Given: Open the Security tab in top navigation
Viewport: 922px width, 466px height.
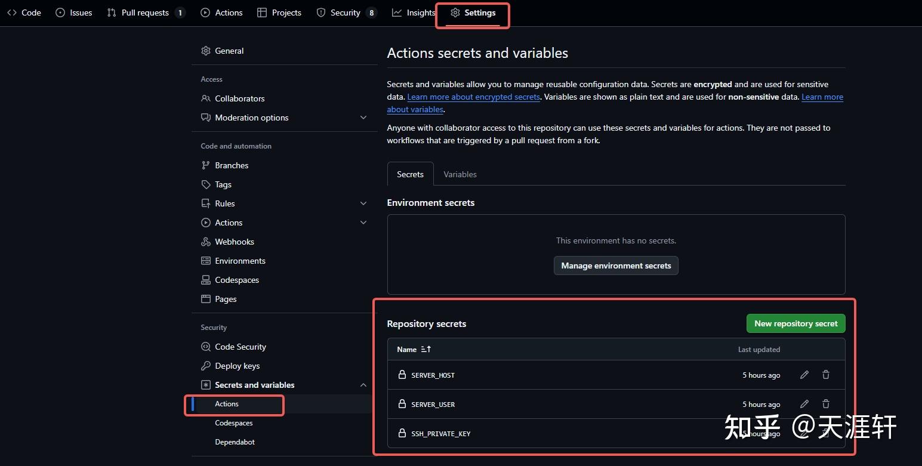Looking at the screenshot, I should coord(344,12).
